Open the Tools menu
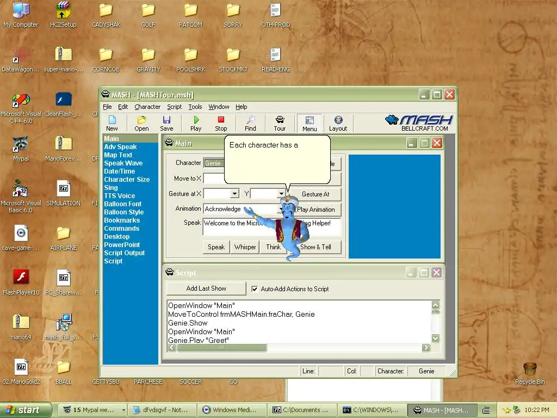557x418 pixels. coord(195,107)
